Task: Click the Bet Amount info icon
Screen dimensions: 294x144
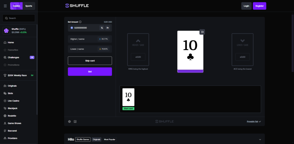Action: coord(80,22)
